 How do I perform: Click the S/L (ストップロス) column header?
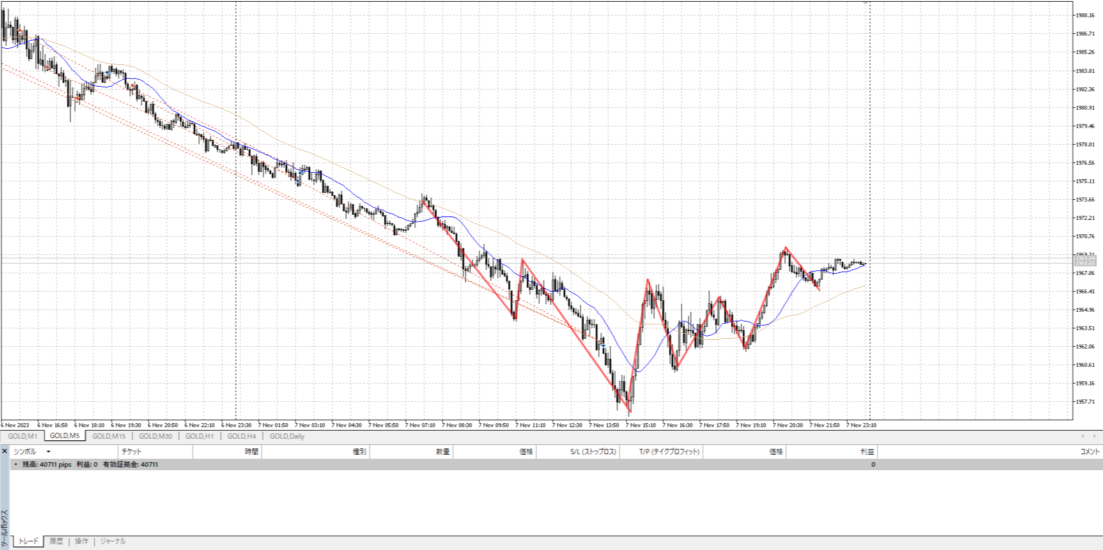593,452
